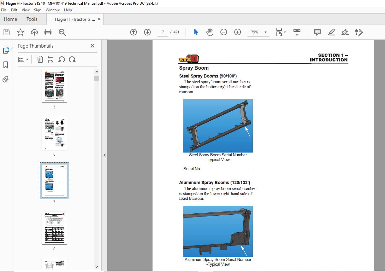The height and width of the screenshot is (272, 385).
Task: Open the Bookmarks sidebar panel
Action: coord(6,65)
